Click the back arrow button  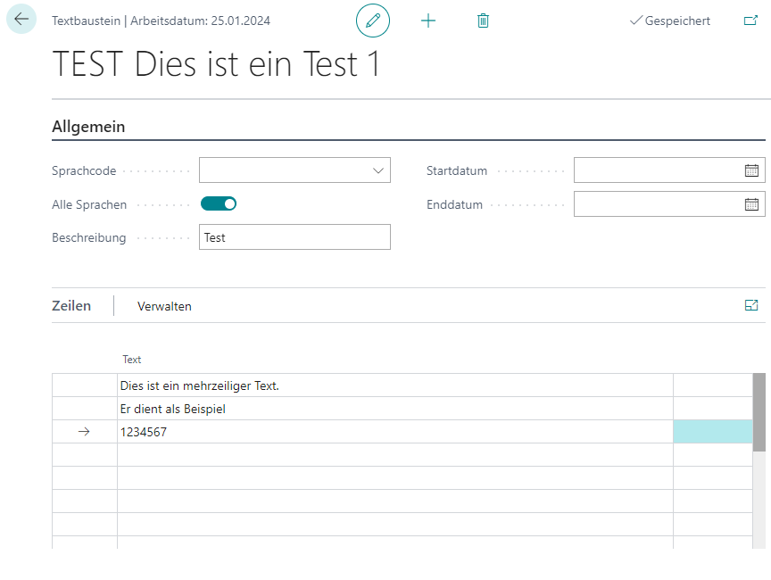pos(21,20)
